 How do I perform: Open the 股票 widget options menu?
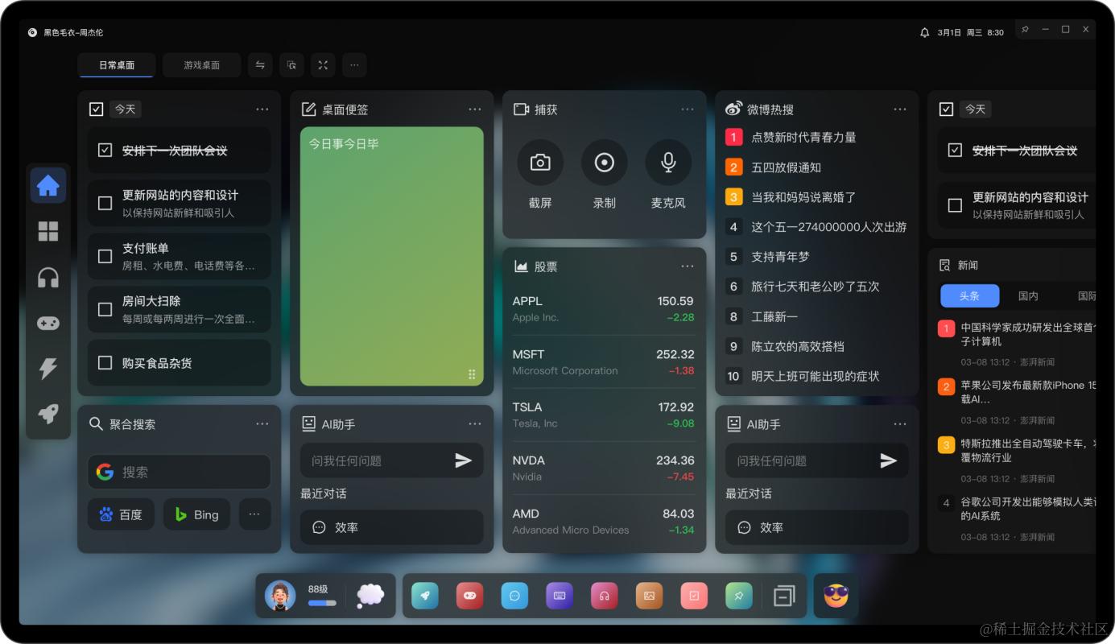[687, 266]
